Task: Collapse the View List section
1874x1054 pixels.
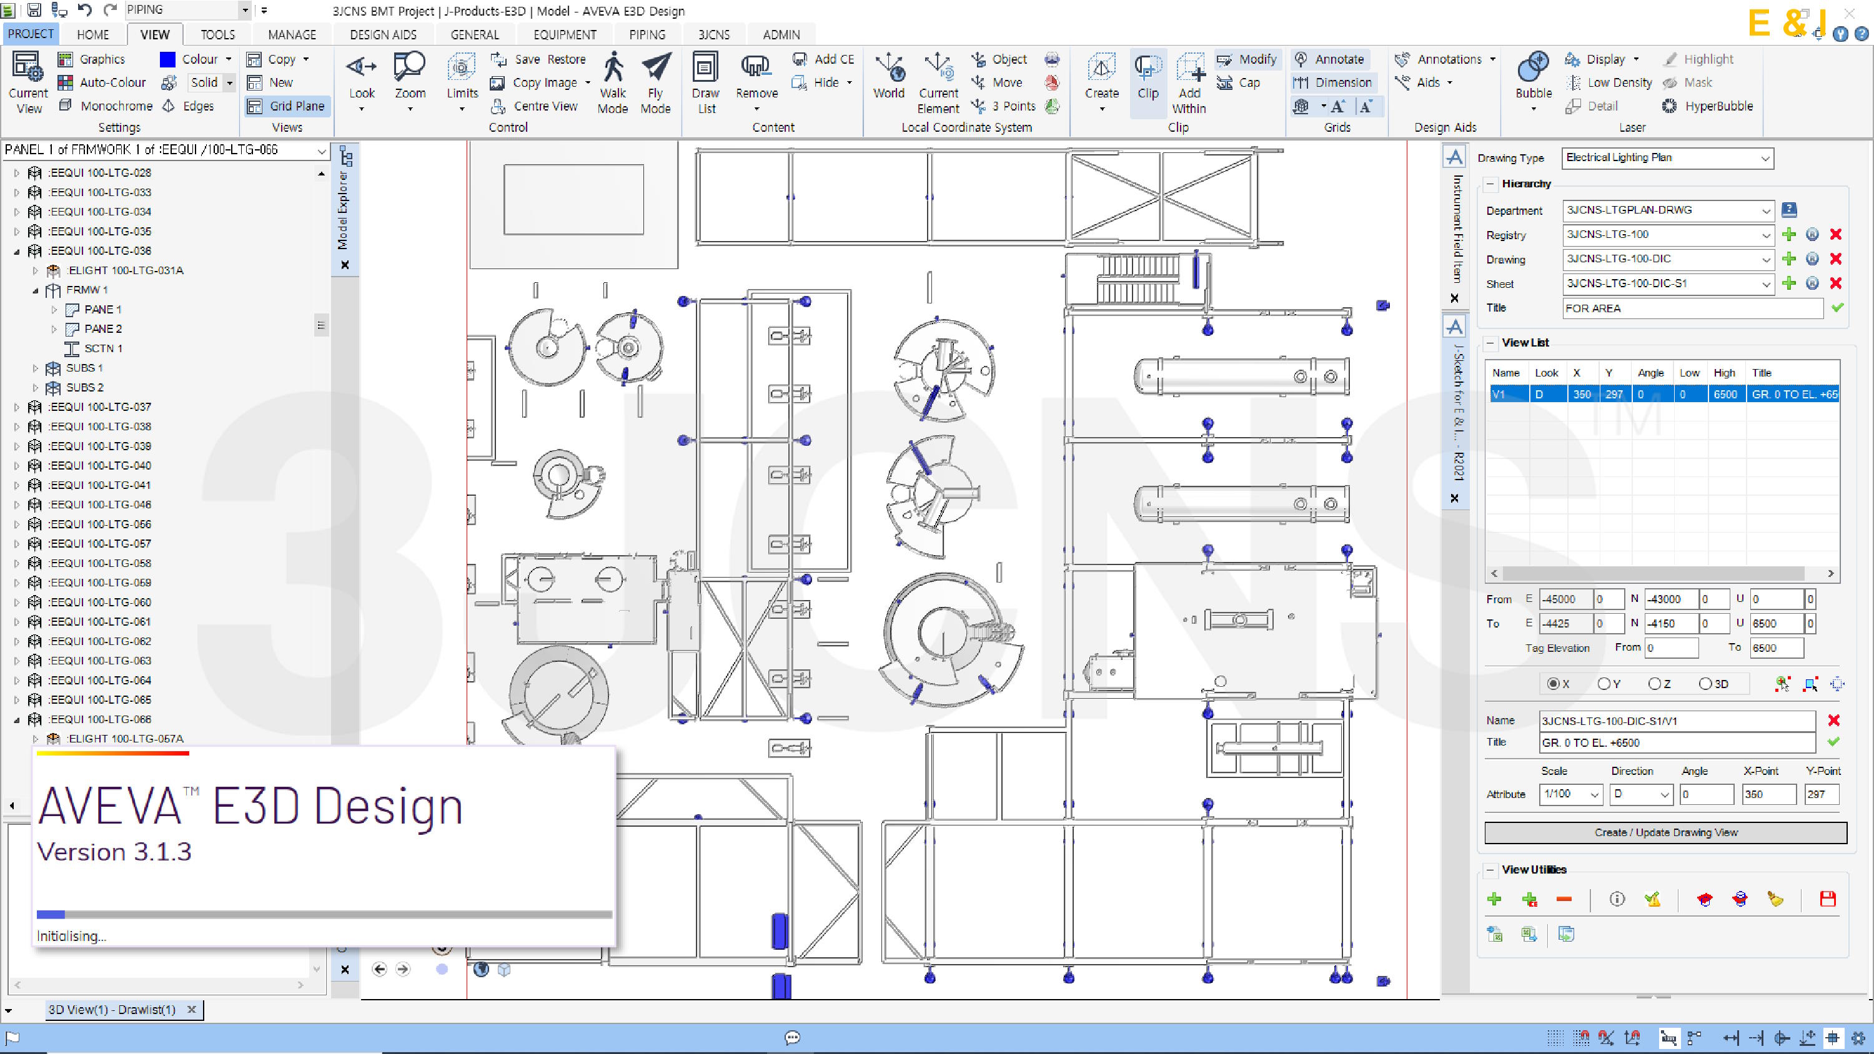Action: 1490,343
